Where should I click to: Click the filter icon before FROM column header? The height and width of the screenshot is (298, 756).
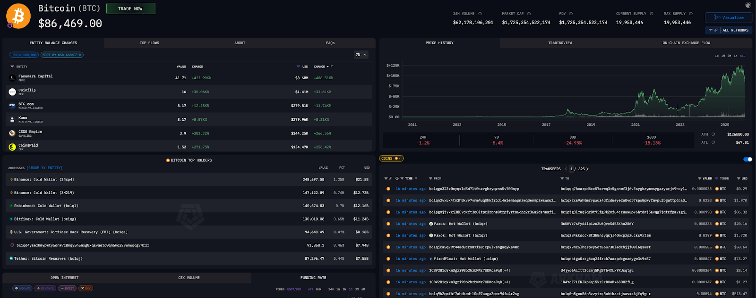(430, 179)
